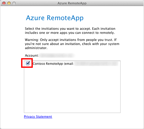Uncheck the Contoso RemoteApp invitation checkbox
The image size is (144, 129).
[28, 63]
